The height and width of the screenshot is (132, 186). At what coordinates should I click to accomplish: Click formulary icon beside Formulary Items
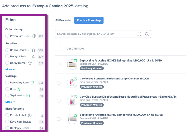32,83
